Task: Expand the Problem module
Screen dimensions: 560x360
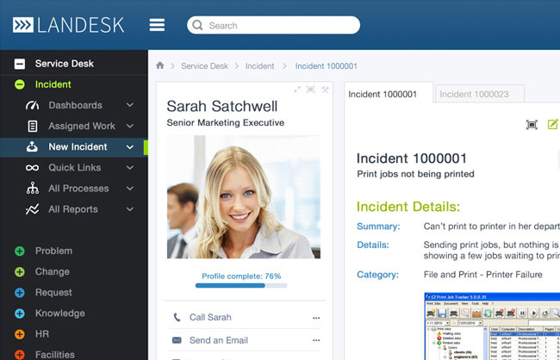Action: [x=19, y=251]
